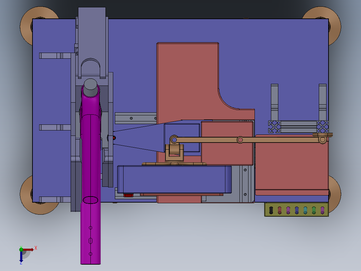The image size is (361, 271).
Task: Click the center pivot hole on tan linkage
Action: tap(240, 140)
